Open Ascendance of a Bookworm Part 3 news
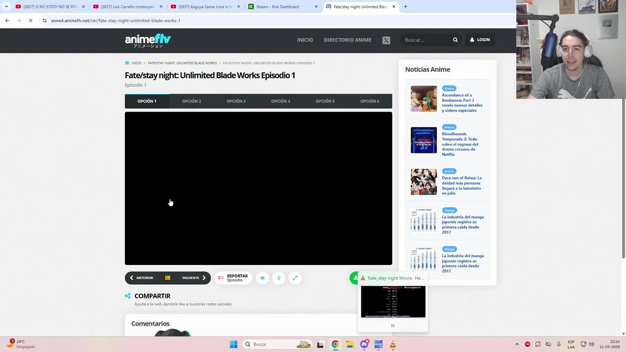The image size is (626, 352). point(462,103)
